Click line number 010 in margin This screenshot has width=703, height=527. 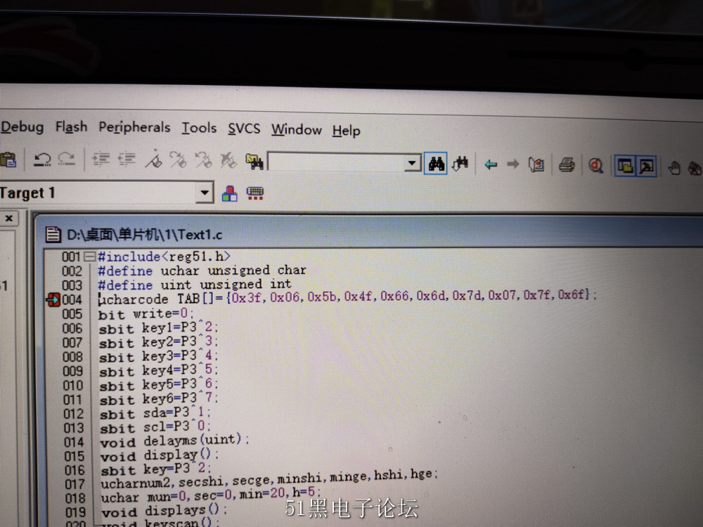point(73,385)
